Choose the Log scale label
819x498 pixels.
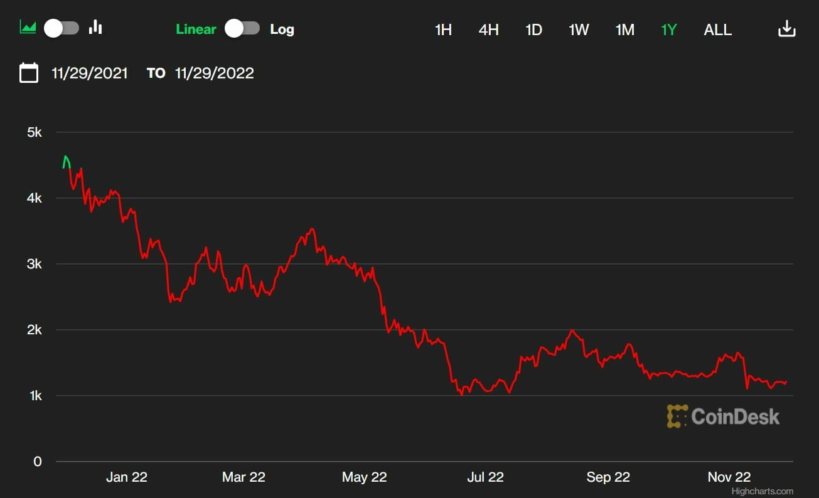pos(282,29)
